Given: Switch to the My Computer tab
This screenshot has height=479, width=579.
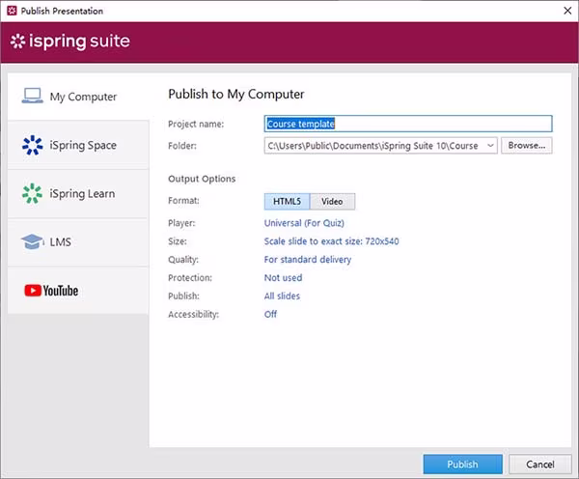Looking at the screenshot, I should 78,97.
